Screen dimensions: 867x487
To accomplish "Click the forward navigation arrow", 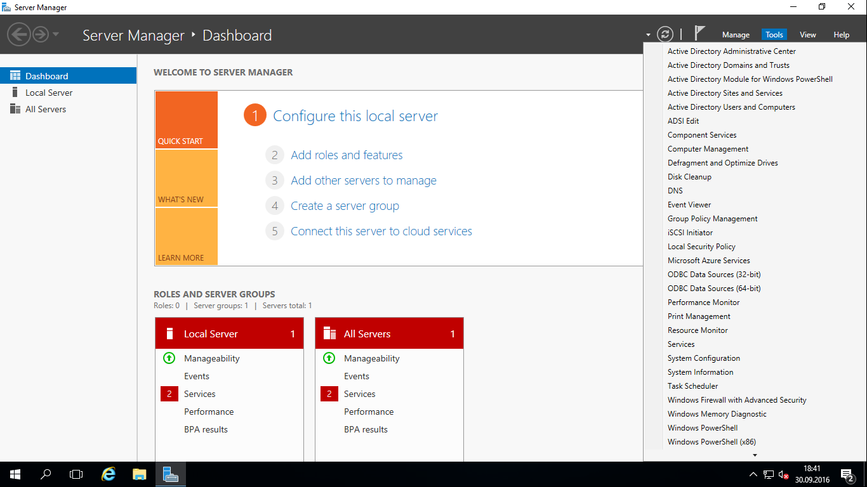I will pyautogui.click(x=41, y=34).
